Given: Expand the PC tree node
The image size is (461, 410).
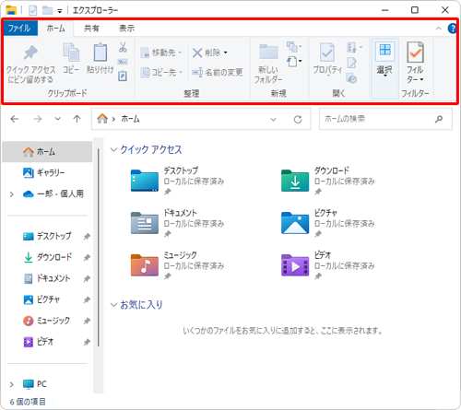Looking at the screenshot, I should tap(12, 384).
